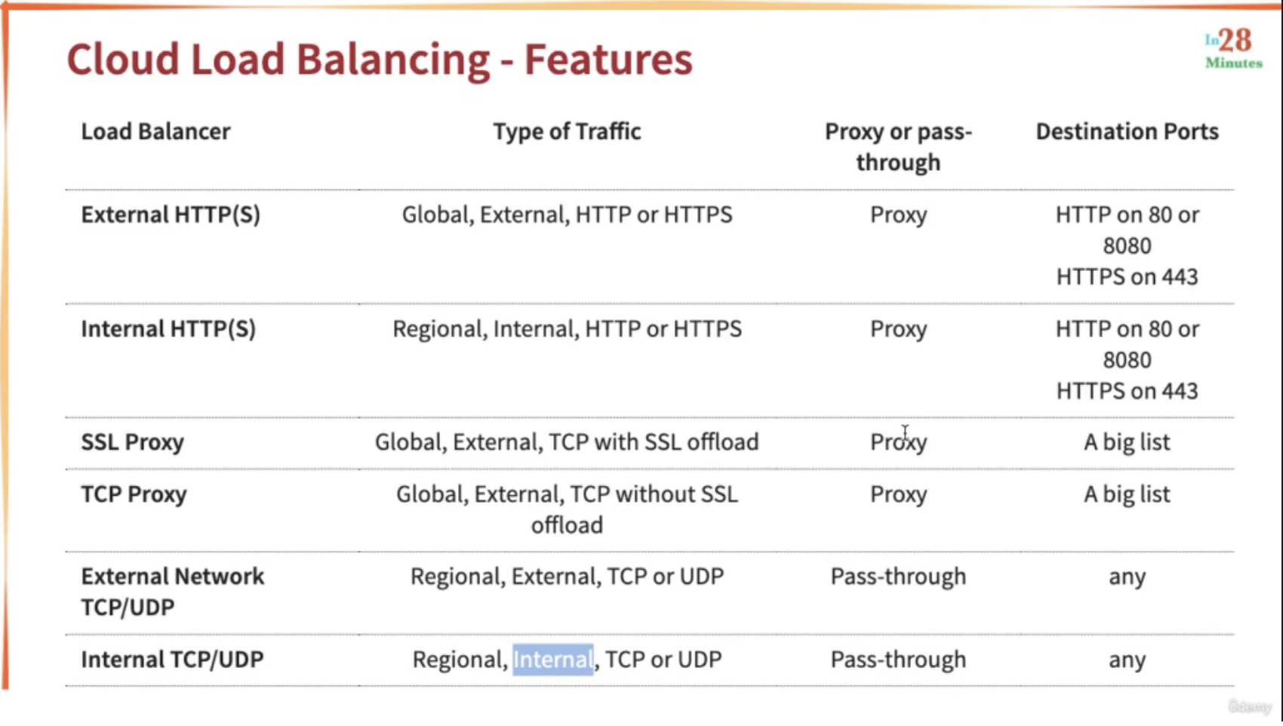This screenshot has width=1283, height=726.
Task: Click 'Global, External, HTTP or HTTPS' cell
Action: (x=567, y=215)
